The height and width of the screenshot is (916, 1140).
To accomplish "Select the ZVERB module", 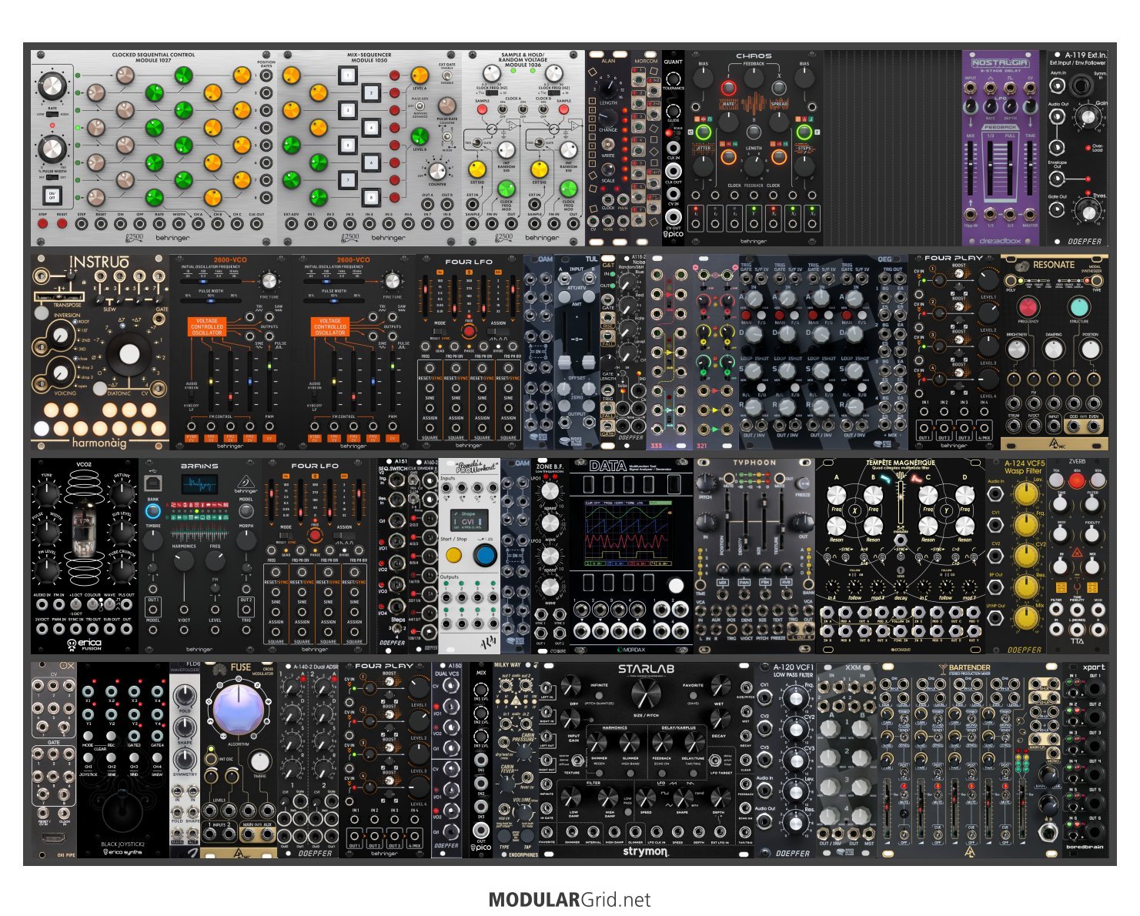I will point(1078,556).
